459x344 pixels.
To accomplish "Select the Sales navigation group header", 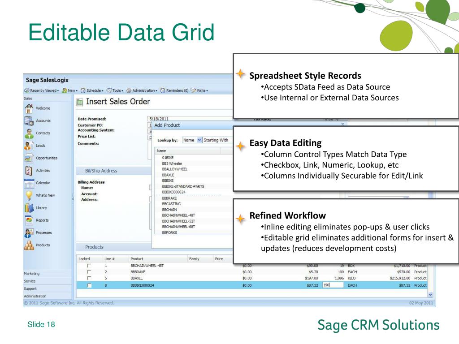I will [47, 98].
